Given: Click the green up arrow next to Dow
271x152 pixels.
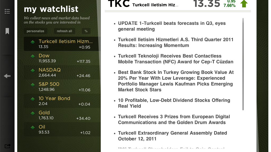Looking at the screenshot, I should [32, 56].
